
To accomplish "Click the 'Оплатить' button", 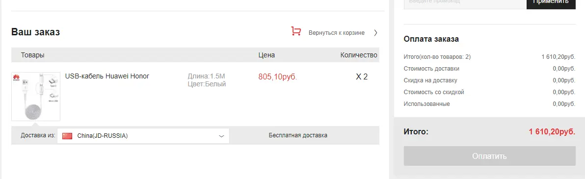I will (x=489, y=156).
